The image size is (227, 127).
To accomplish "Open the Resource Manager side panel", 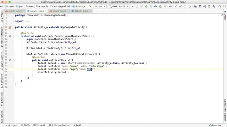I will [2, 37].
